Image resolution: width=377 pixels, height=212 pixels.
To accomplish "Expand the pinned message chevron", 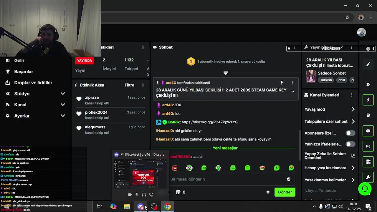I will 292,92.
